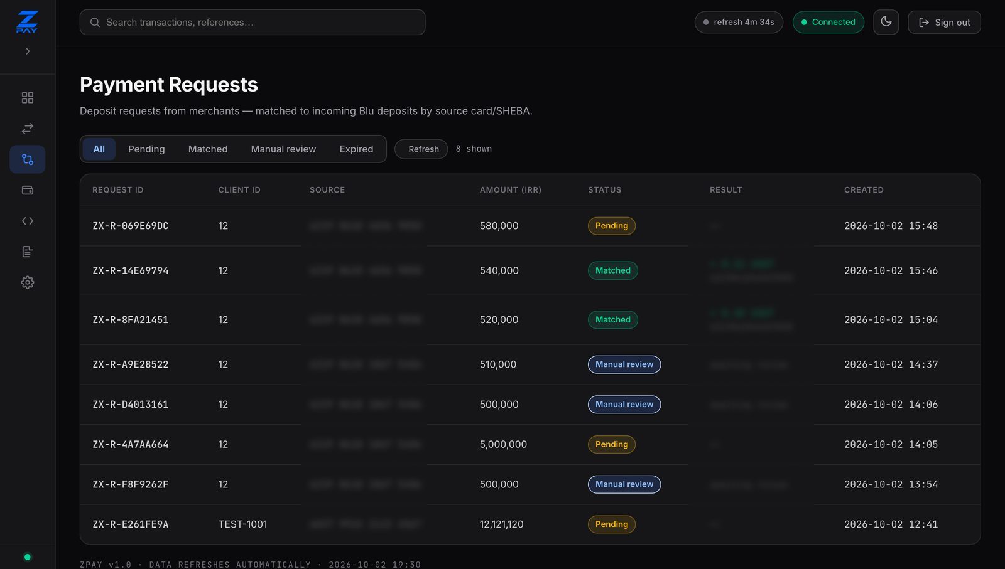
Task: Click request ID ZX-R-A9E28522
Action: tap(131, 364)
